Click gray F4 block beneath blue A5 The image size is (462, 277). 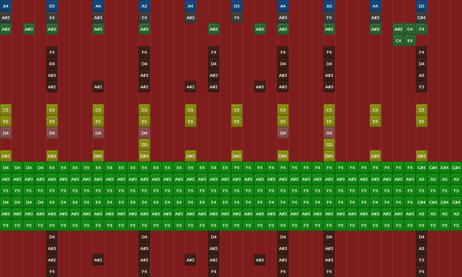point(329,18)
